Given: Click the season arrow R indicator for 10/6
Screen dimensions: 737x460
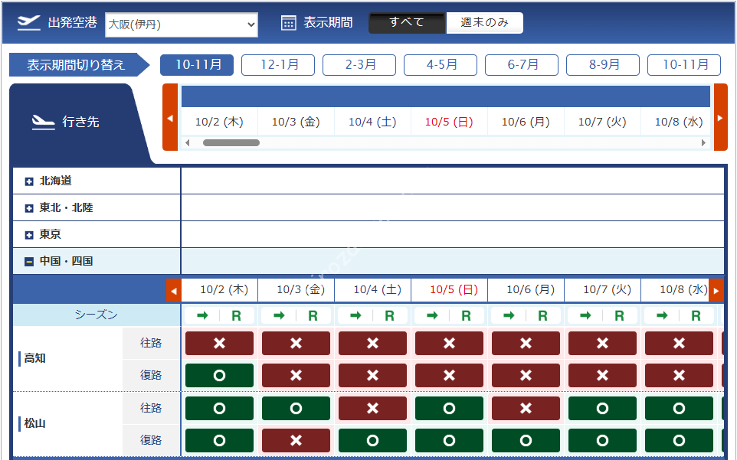Looking at the screenshot, I should pos(526,315).
